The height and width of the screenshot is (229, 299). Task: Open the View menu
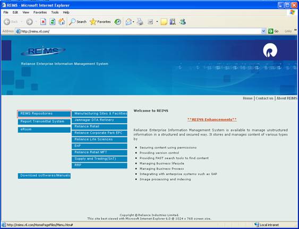(25, 12)
